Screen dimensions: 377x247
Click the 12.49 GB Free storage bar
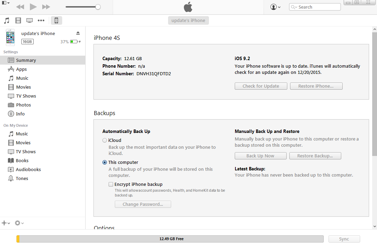[x=170, y=239]
